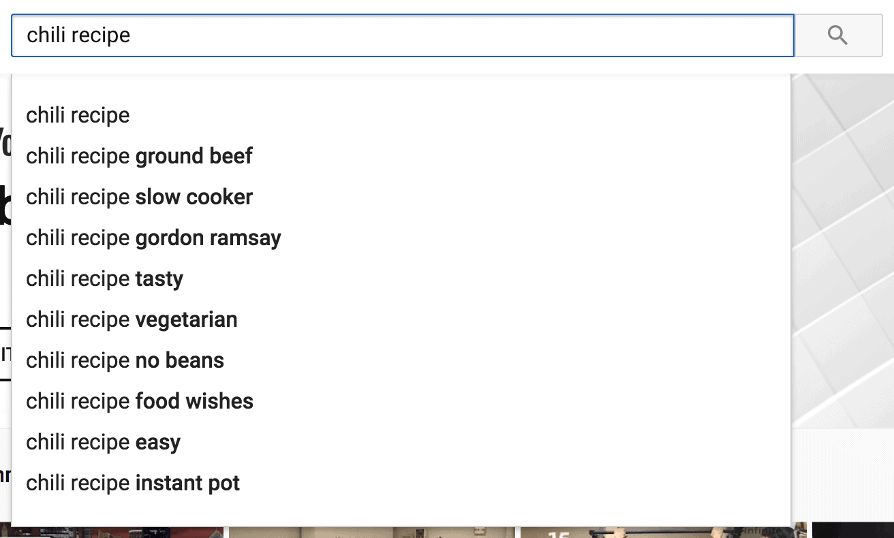
Task: Open the second video thumbnail below dropdown
Action: click(372, 532)
